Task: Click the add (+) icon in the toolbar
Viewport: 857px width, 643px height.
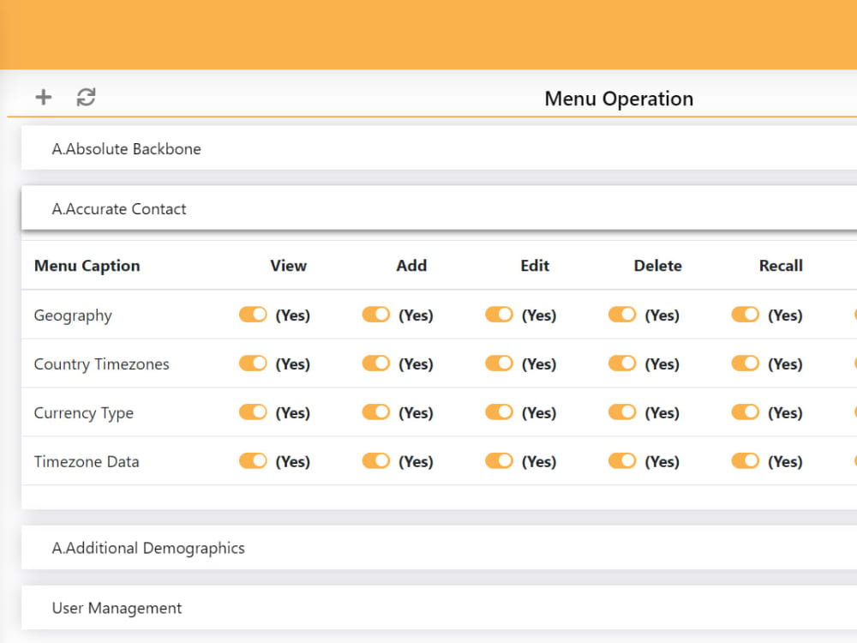Action: 43,97
